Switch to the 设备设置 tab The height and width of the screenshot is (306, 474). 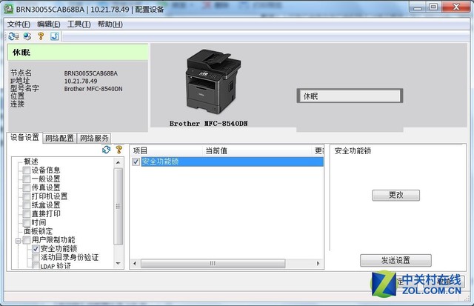24,138
